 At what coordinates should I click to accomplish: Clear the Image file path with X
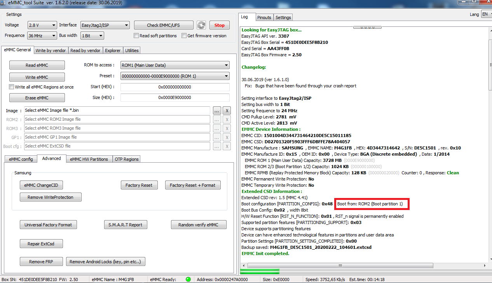click(x=227, y=111)
